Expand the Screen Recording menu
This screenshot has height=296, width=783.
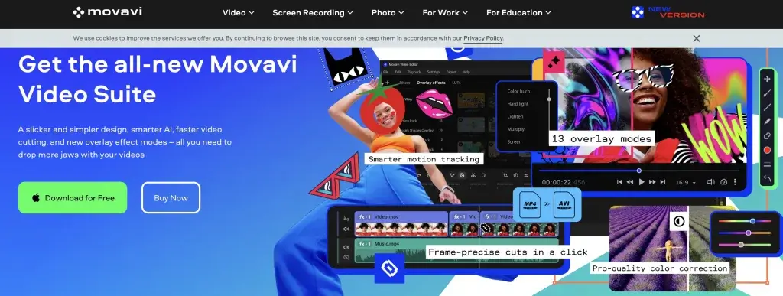tap(313, 12)
